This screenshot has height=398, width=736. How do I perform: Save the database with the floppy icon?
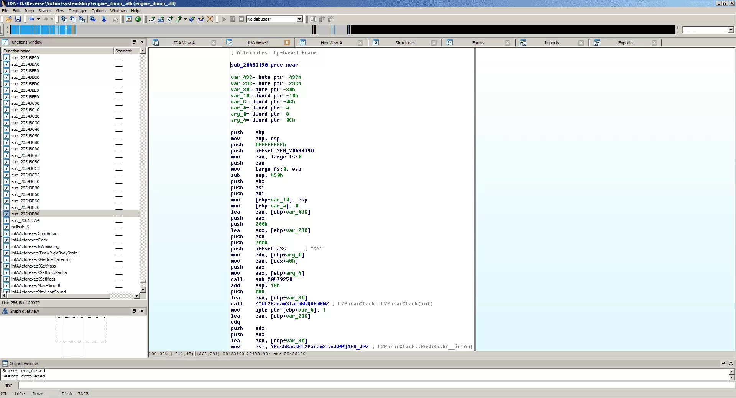18,19
